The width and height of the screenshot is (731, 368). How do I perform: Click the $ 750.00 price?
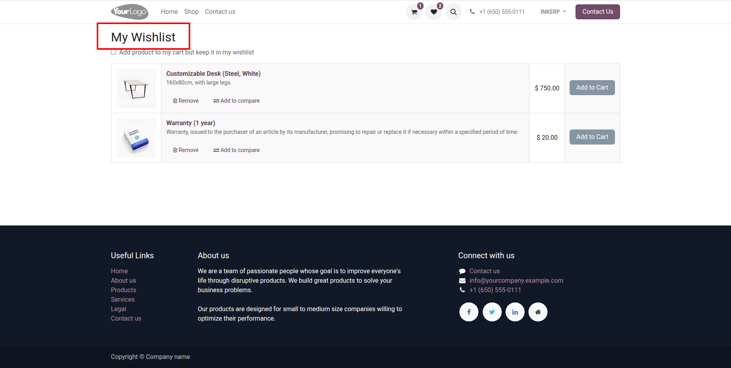pos(547,88)
